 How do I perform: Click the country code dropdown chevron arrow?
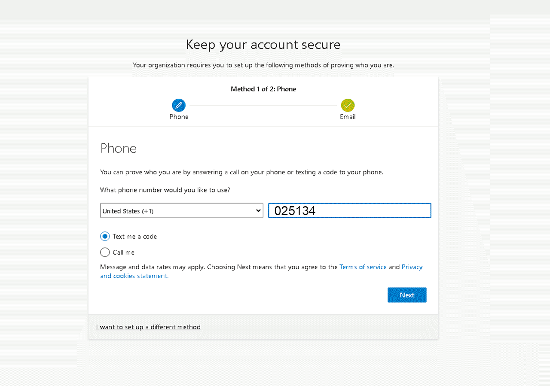pyautogui.click(x=258, y=211)
